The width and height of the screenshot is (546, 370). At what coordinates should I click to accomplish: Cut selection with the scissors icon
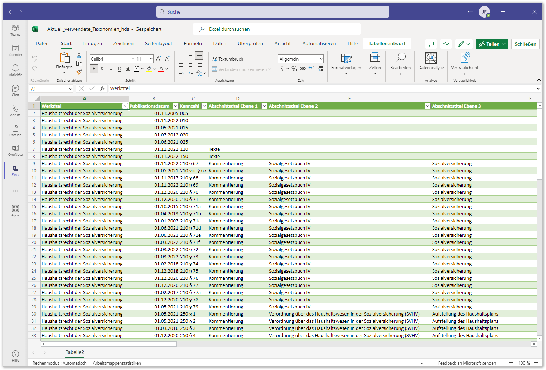(79, 55)
